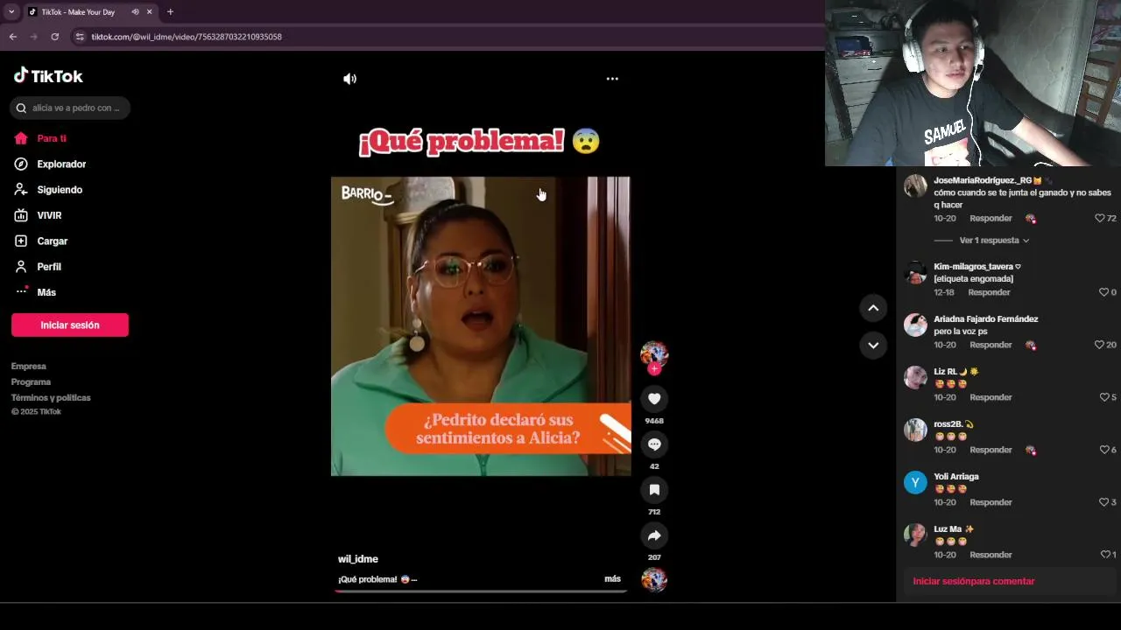Like ross2B.'s comment
Viewport: 1121px width, 630px height.
1103,450
